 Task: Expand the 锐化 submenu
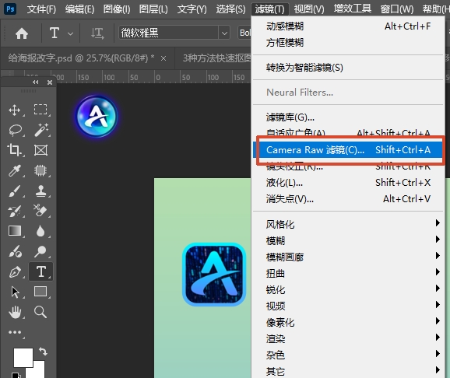pyautogui.click(x=349, y=289)
